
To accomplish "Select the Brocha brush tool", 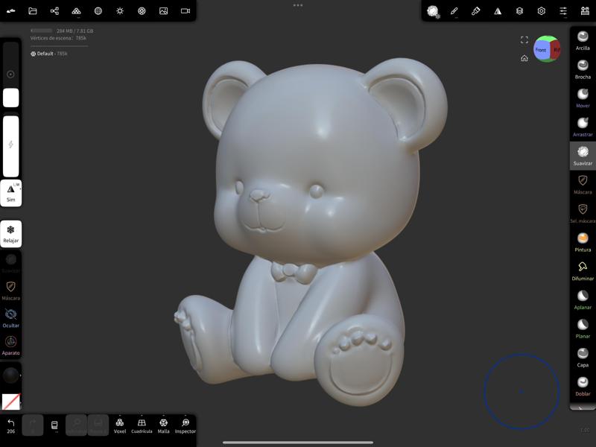I will pyautogui.click(x=583, y=69).
